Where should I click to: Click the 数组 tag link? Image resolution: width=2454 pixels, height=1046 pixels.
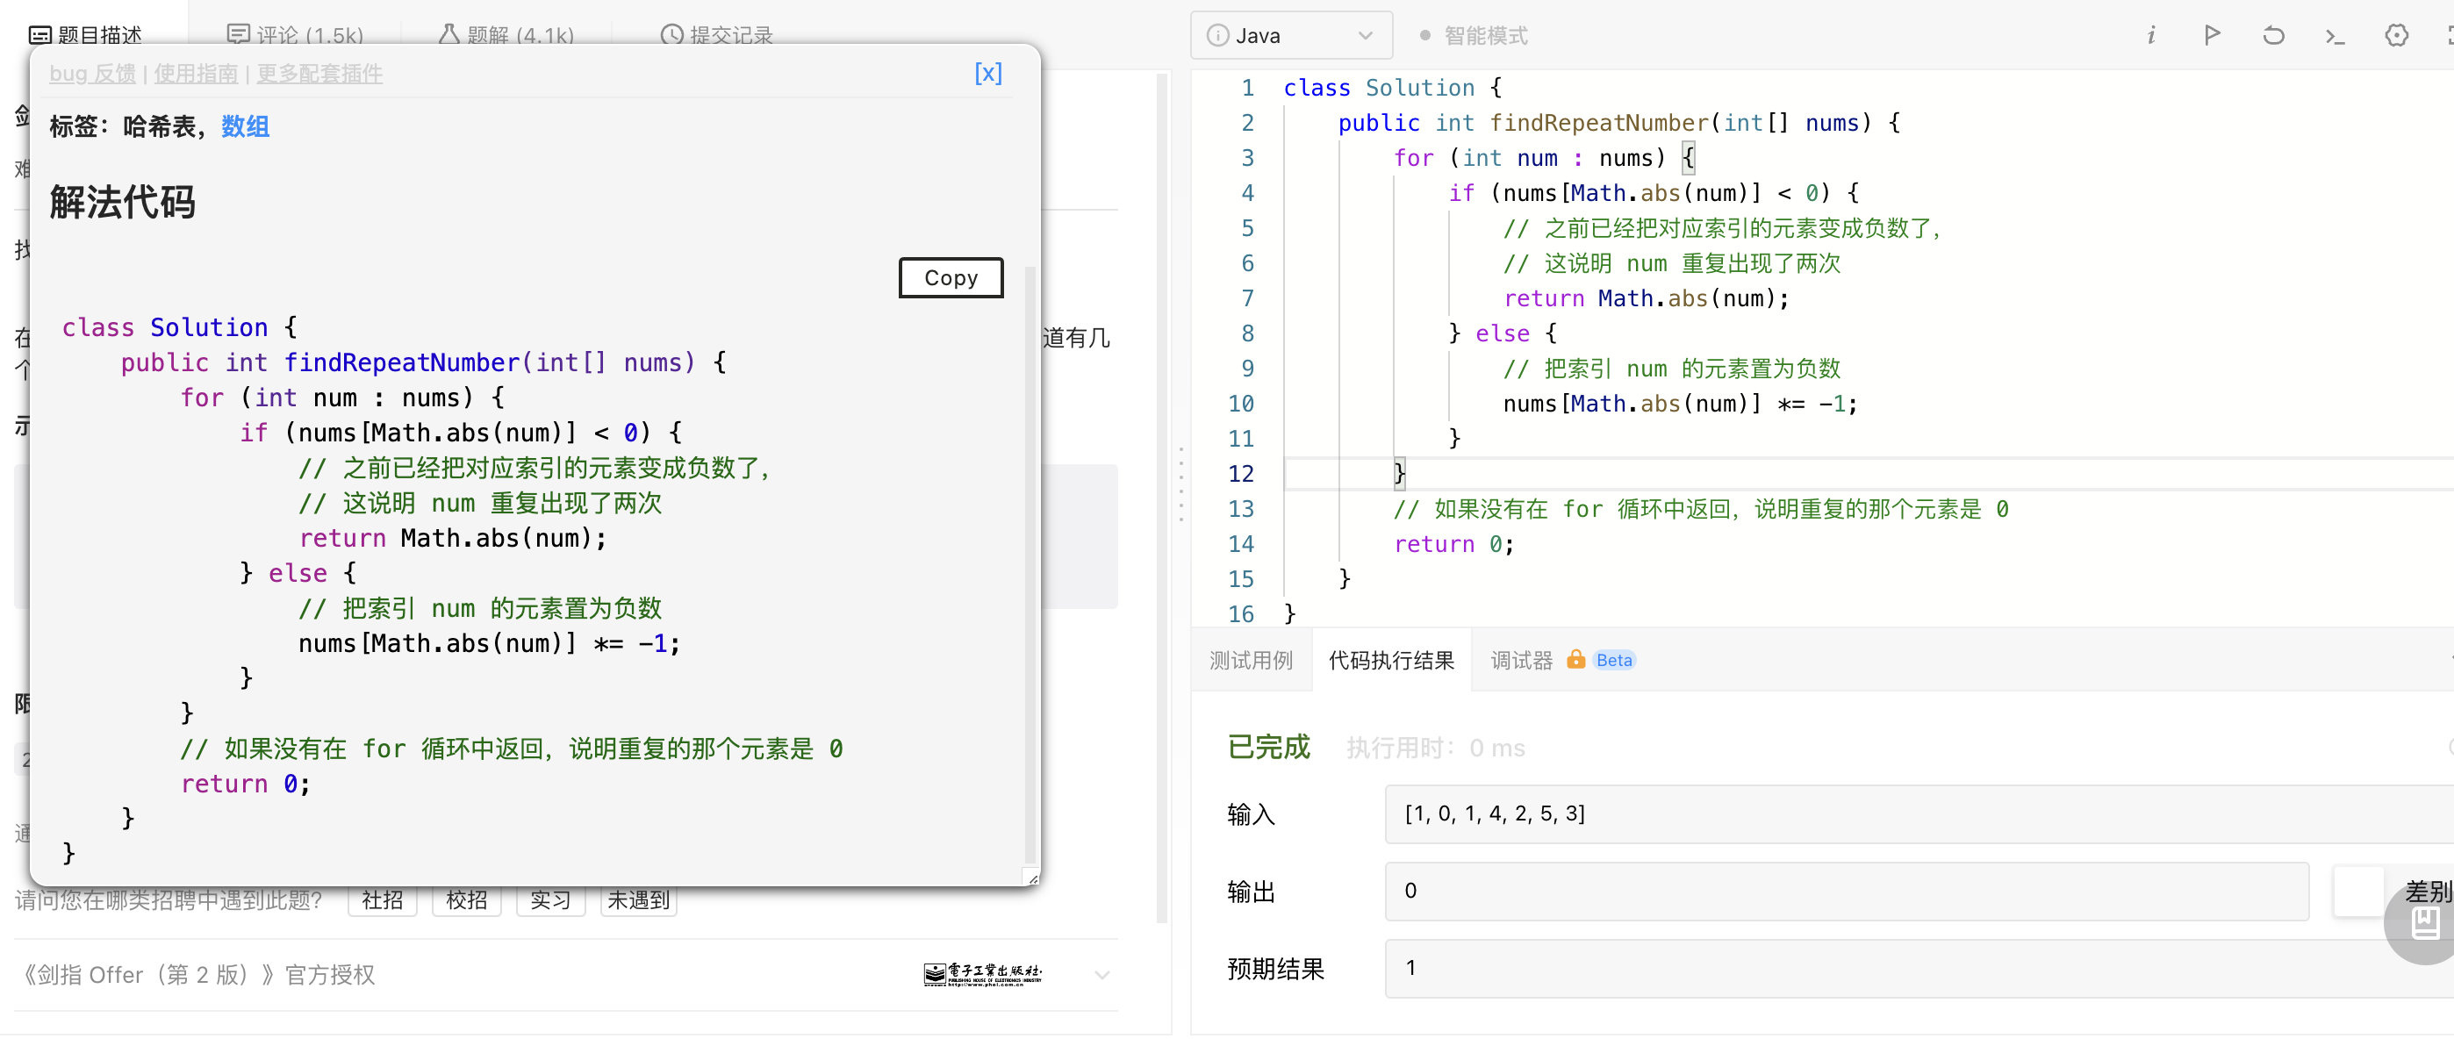[x=246, y=125]
